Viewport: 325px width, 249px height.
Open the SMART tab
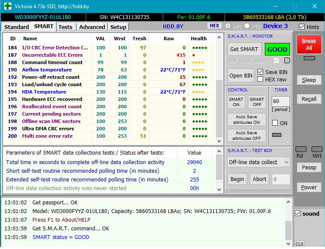[44, 26]
